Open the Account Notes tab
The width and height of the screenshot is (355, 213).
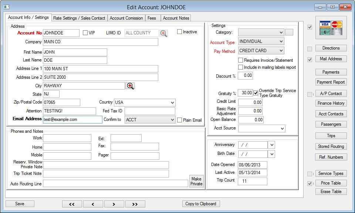[x=176, y=18]
